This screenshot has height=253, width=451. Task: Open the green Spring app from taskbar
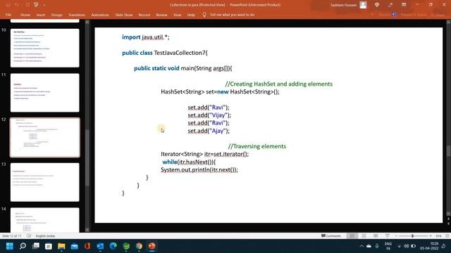click(x=126, y=246)
